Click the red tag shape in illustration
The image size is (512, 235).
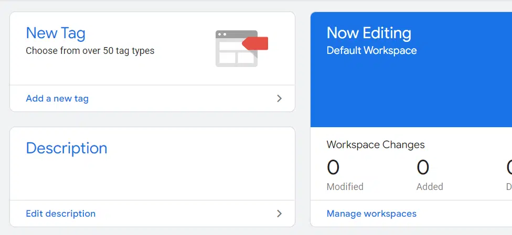click(257, 43)
